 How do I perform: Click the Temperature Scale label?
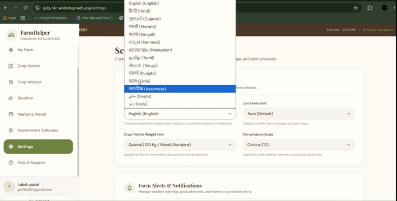point(258,134)
